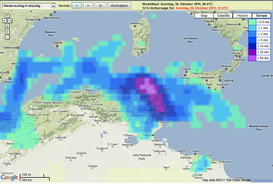Pan the map right with the arrow
This screenshot has width=273, height=184.
(10, 21)
